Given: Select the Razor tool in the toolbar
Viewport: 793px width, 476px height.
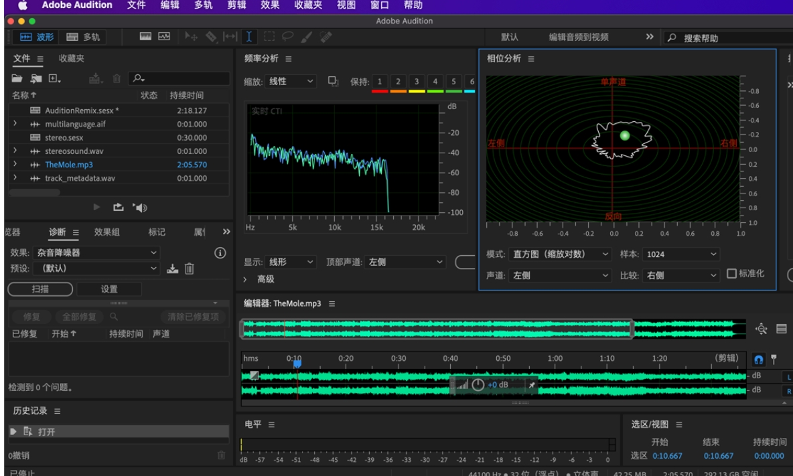Looking at the screenshot, I should pos(211,36).
